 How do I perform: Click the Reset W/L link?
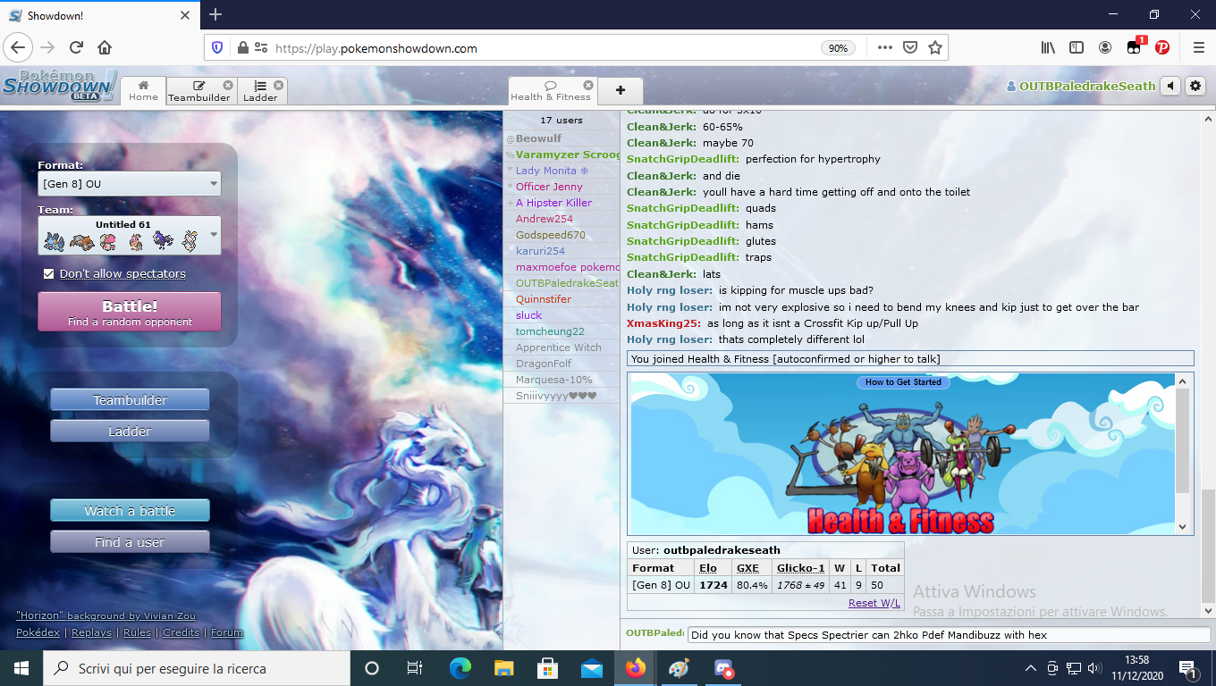874,603
